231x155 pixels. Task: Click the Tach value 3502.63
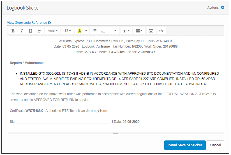tap(90, 52)
